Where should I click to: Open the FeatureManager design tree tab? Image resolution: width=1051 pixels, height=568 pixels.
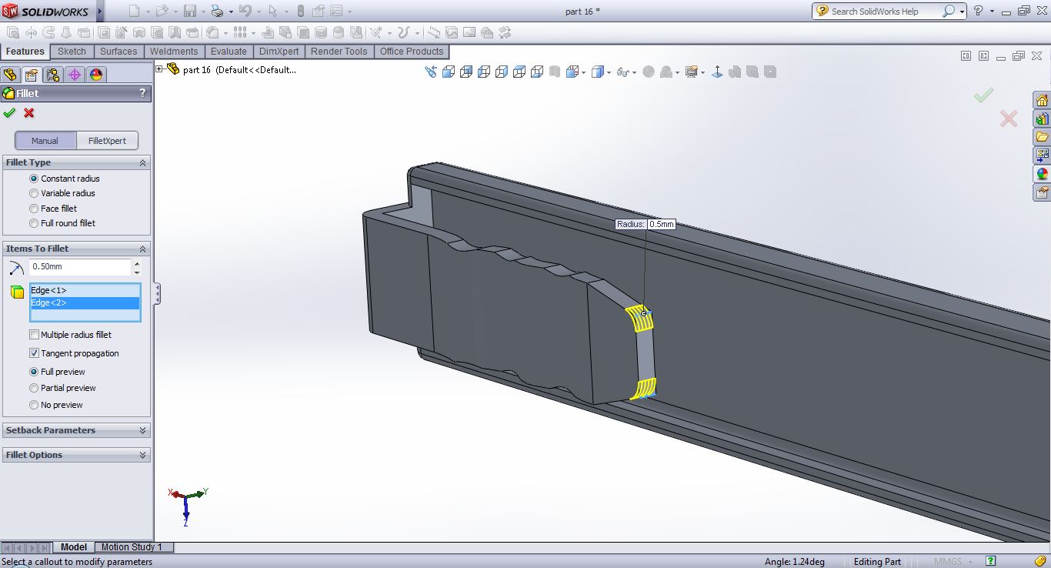tap(10, 75)
